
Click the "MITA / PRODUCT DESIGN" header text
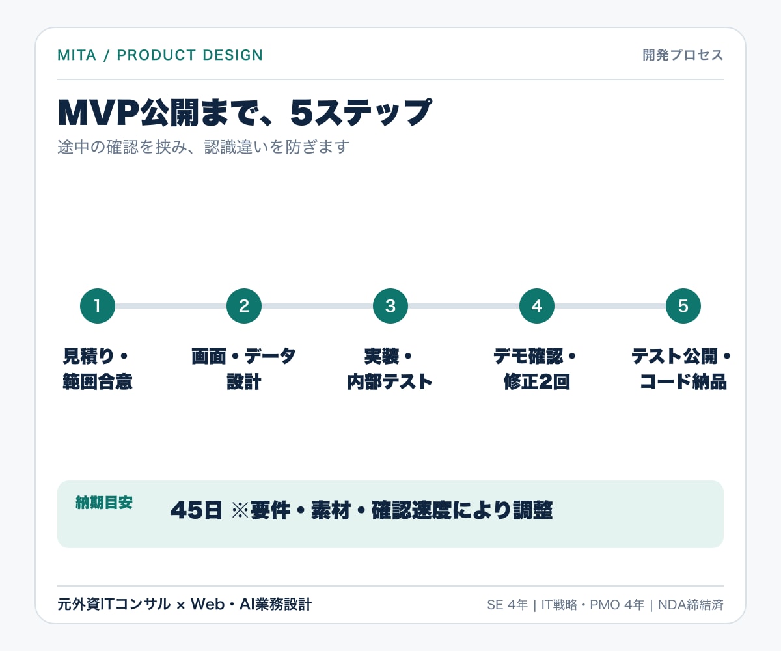(160, 55)
